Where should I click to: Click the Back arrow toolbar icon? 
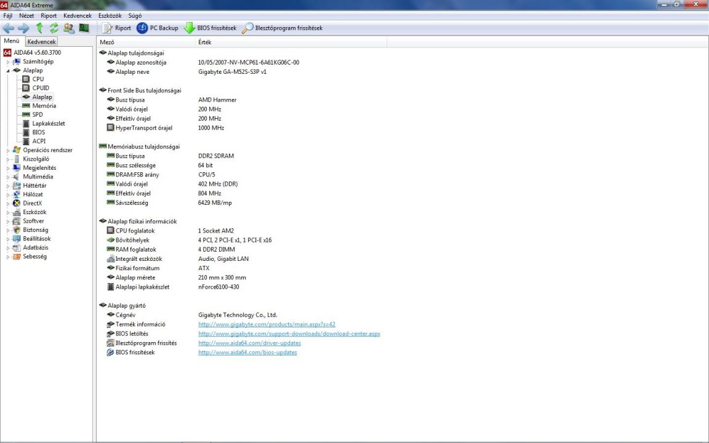tap(9, 28)
